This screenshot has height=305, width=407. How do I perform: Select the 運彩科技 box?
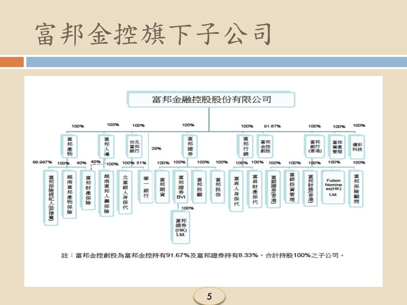(x=357, y=147)
